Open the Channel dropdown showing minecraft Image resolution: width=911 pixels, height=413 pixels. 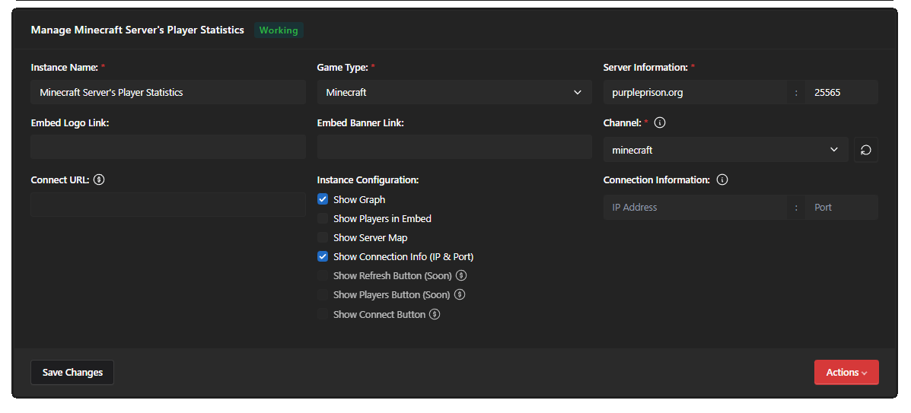[725, 150]
